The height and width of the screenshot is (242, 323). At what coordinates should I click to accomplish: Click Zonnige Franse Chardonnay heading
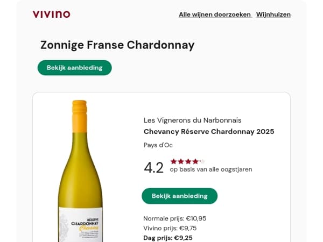point(117,45)
